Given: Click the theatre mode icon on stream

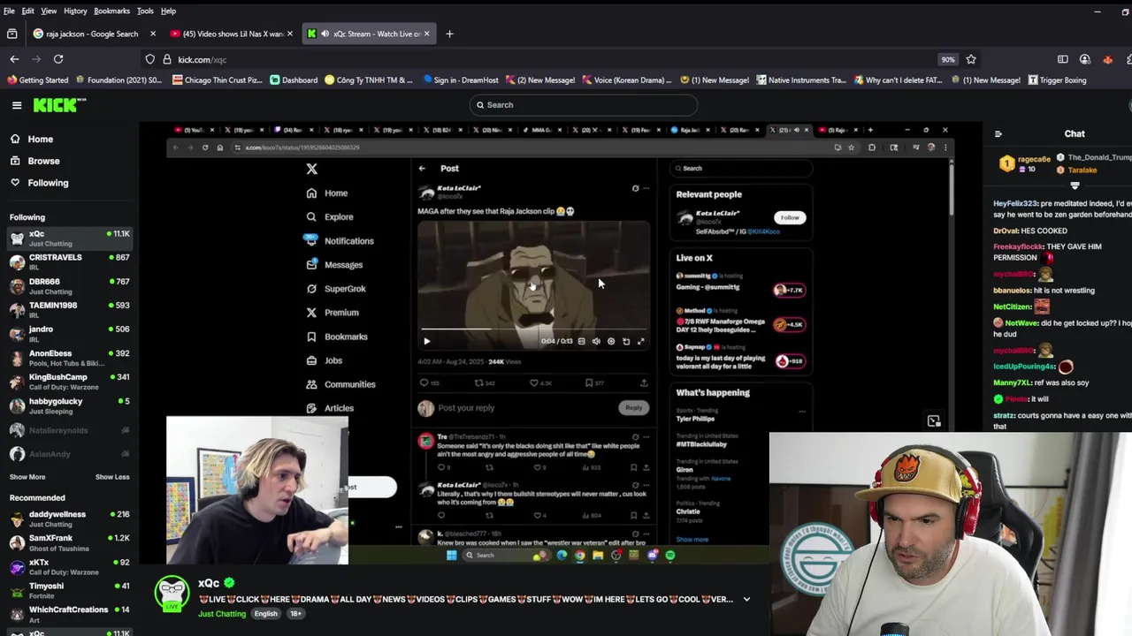Looking at the screenshot, I should click(934, 420).
